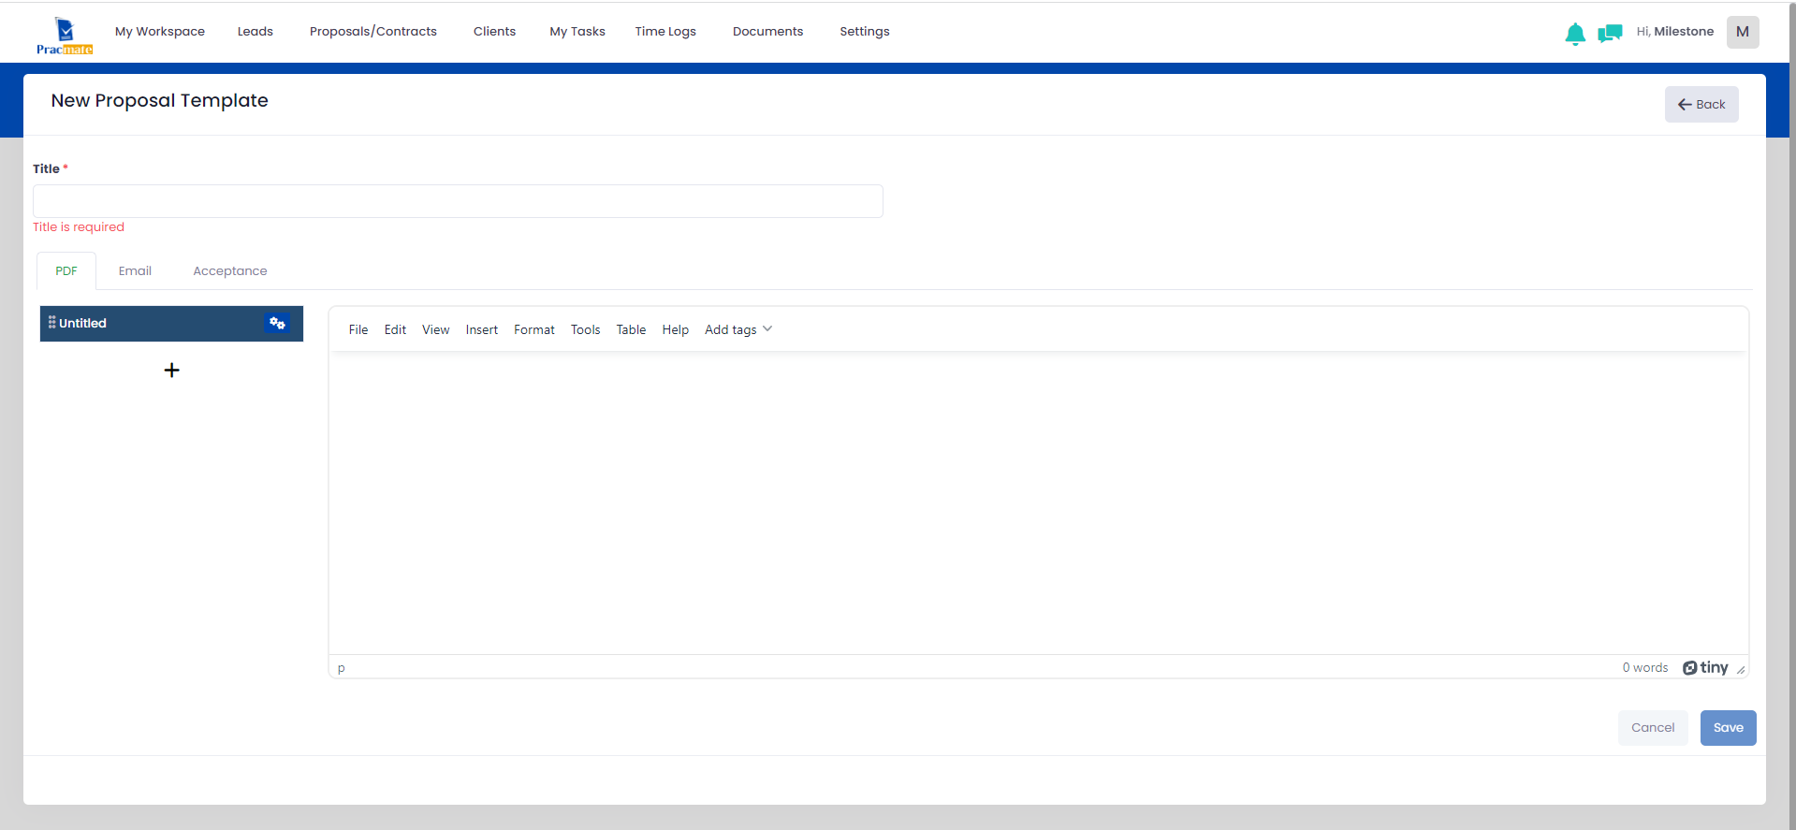Go to Documents
This screenshot has width=1796, height=830.
click(x=767, y=31)
